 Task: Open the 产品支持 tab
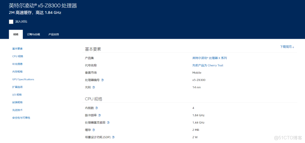[54, 34]
